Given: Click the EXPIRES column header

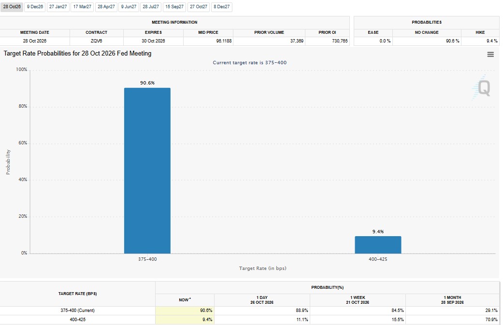Looking at the screenshot, I should pyautogui.click(x=153, y=32).
